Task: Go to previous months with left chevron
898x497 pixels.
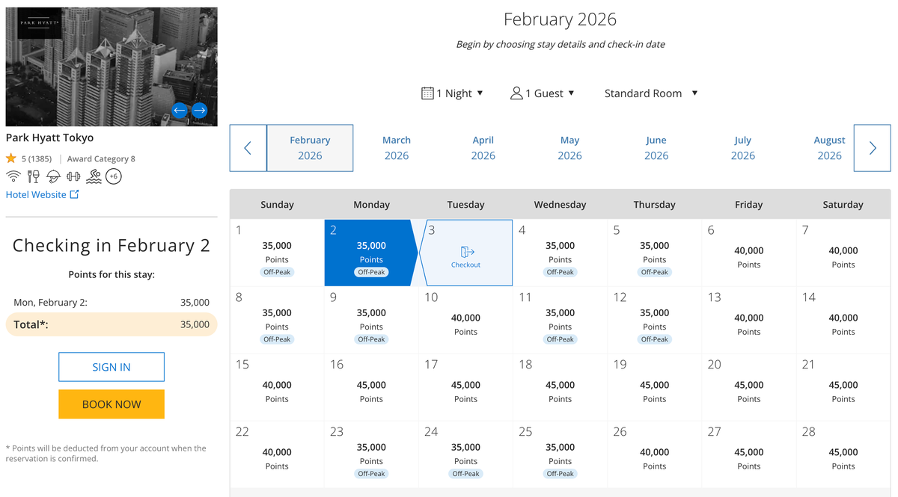Action: (248, 148)
